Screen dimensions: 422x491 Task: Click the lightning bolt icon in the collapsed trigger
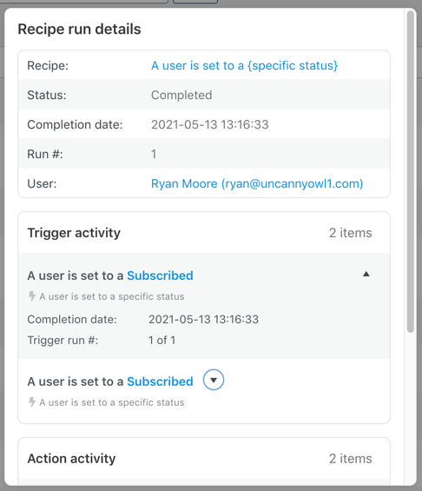pyautogui.click(x=32, y=401)
